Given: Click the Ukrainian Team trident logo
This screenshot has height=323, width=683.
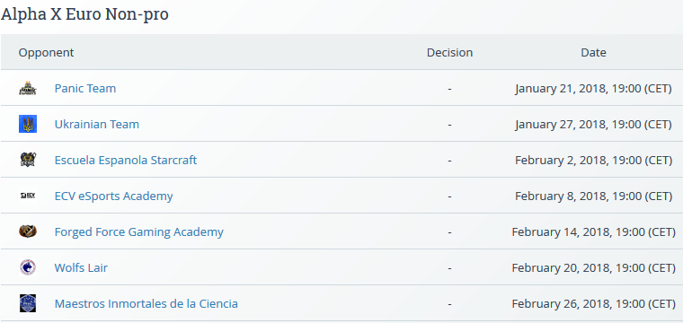Looking at the screenshot, I should tap(28, 124).
